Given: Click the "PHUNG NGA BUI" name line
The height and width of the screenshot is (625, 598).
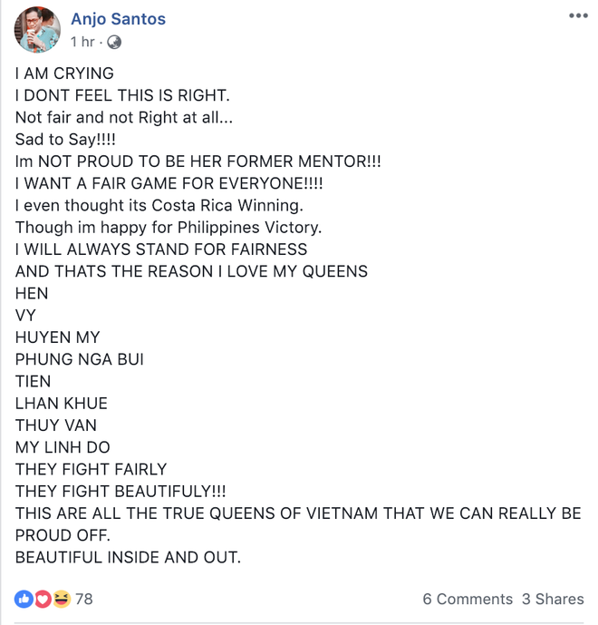Looking at the screenshot, I should coord(80,359).
